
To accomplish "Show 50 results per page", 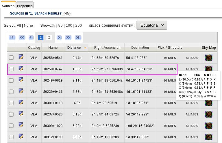I will [61, 26].
